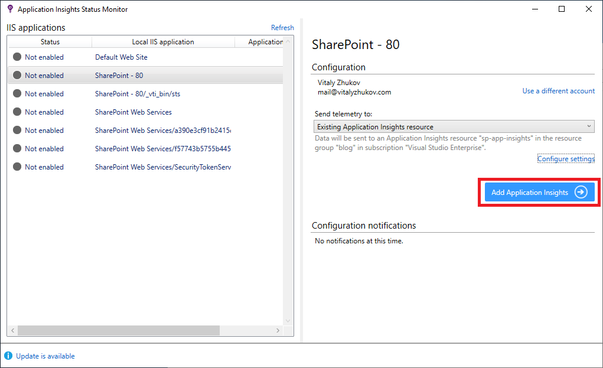603x368 pixels.
Task: Click the status circle for SharePoint - 80
Action: coord(17,76)
